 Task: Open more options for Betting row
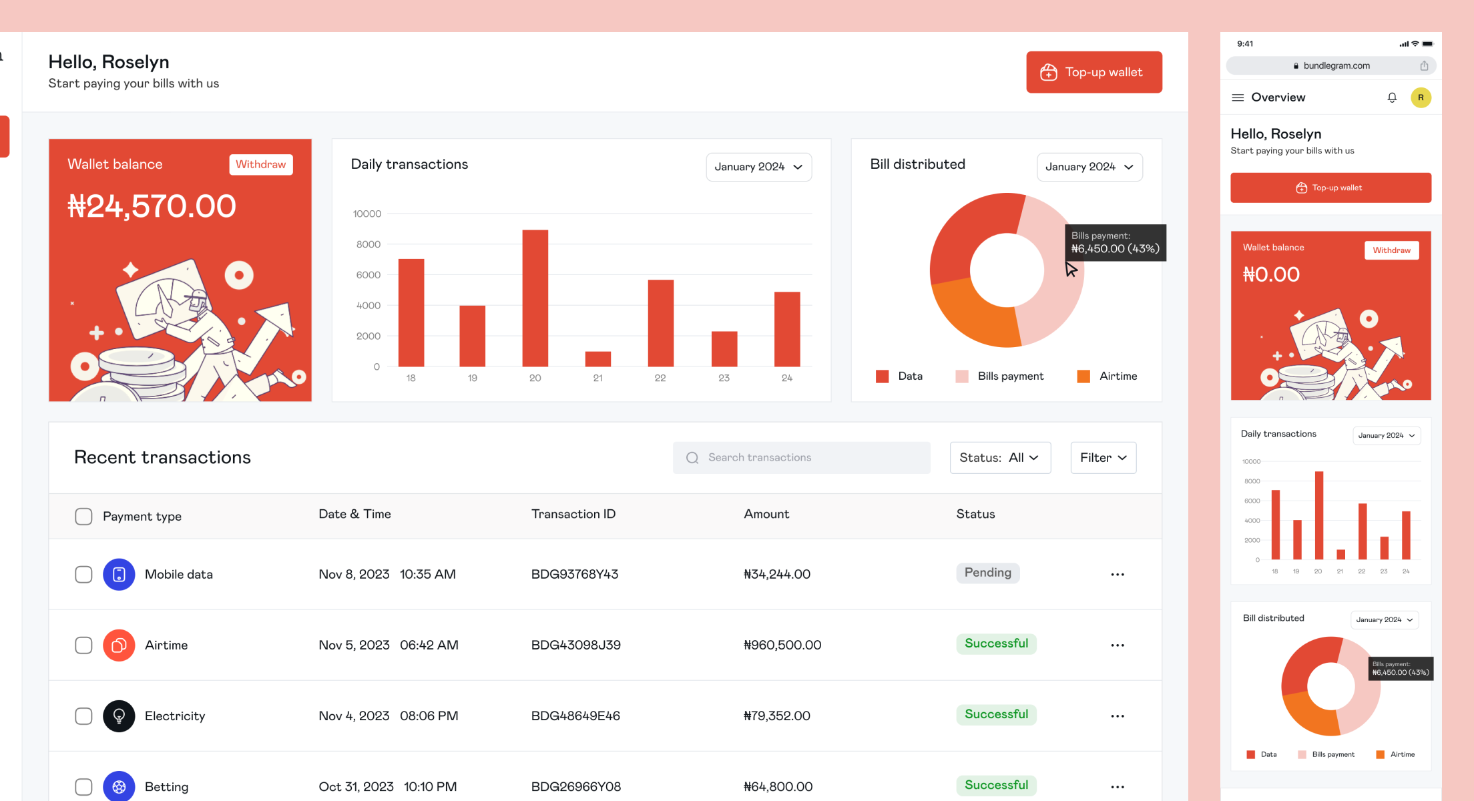coord(1118,786)
